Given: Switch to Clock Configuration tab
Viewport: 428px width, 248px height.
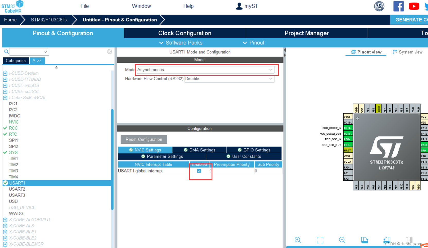Looking at the screenshot, I should pos(185,33).
